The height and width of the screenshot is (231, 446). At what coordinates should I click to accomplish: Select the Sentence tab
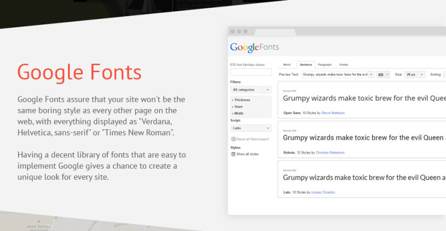click(306, 65)
